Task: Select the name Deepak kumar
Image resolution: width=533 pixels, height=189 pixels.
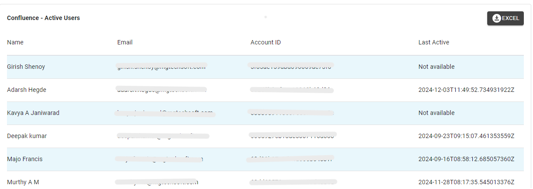Action: point(27,136)
